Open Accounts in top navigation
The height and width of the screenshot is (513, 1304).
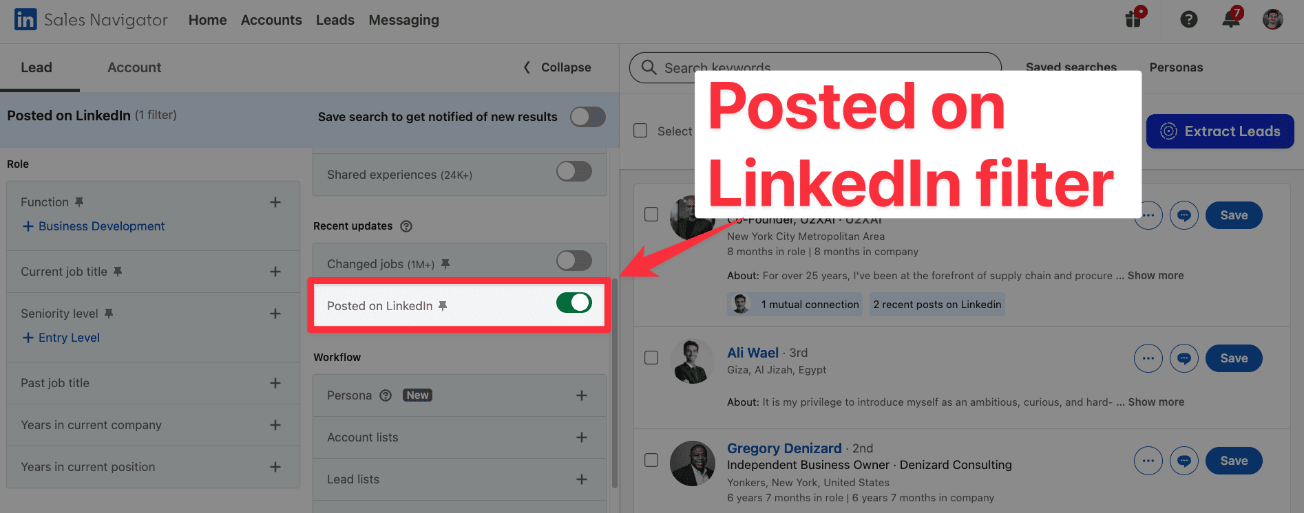[271, 20]
